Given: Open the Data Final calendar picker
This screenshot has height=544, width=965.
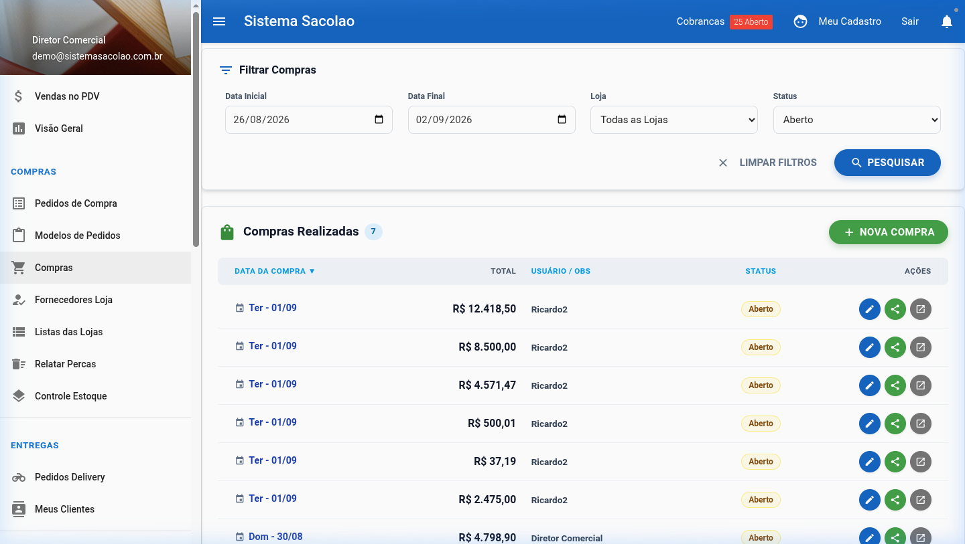Looking at the screenshot, I should (x=562, y=120).
